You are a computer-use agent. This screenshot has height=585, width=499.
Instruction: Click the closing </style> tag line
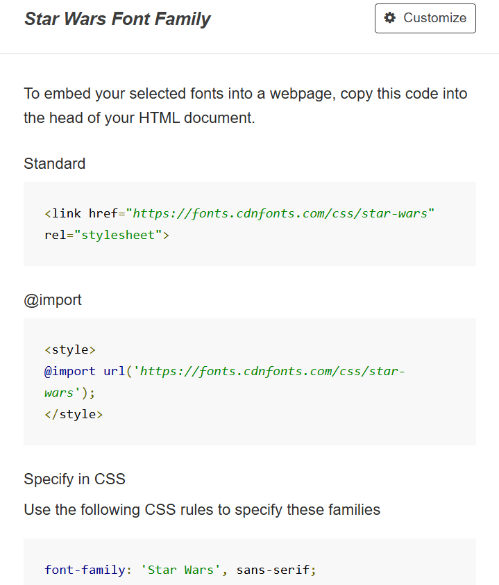tap(74, 415)
